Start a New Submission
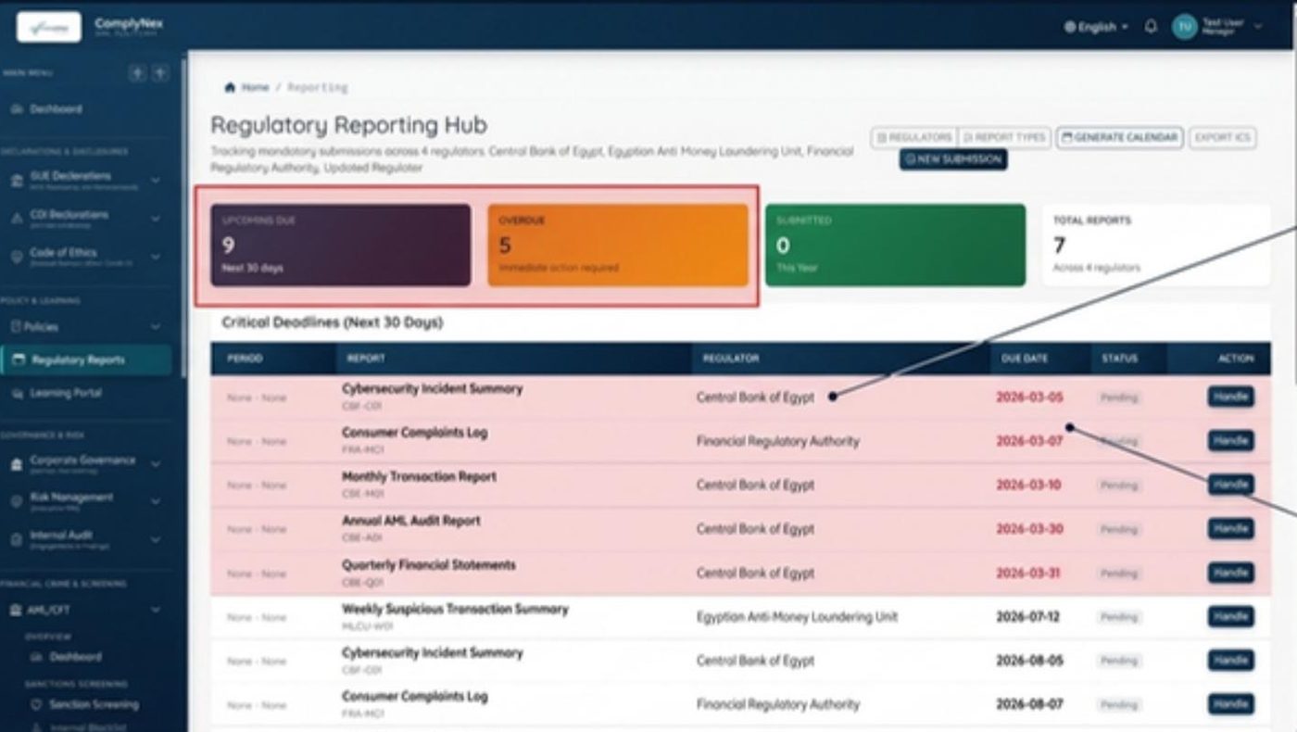 (953, 159)
